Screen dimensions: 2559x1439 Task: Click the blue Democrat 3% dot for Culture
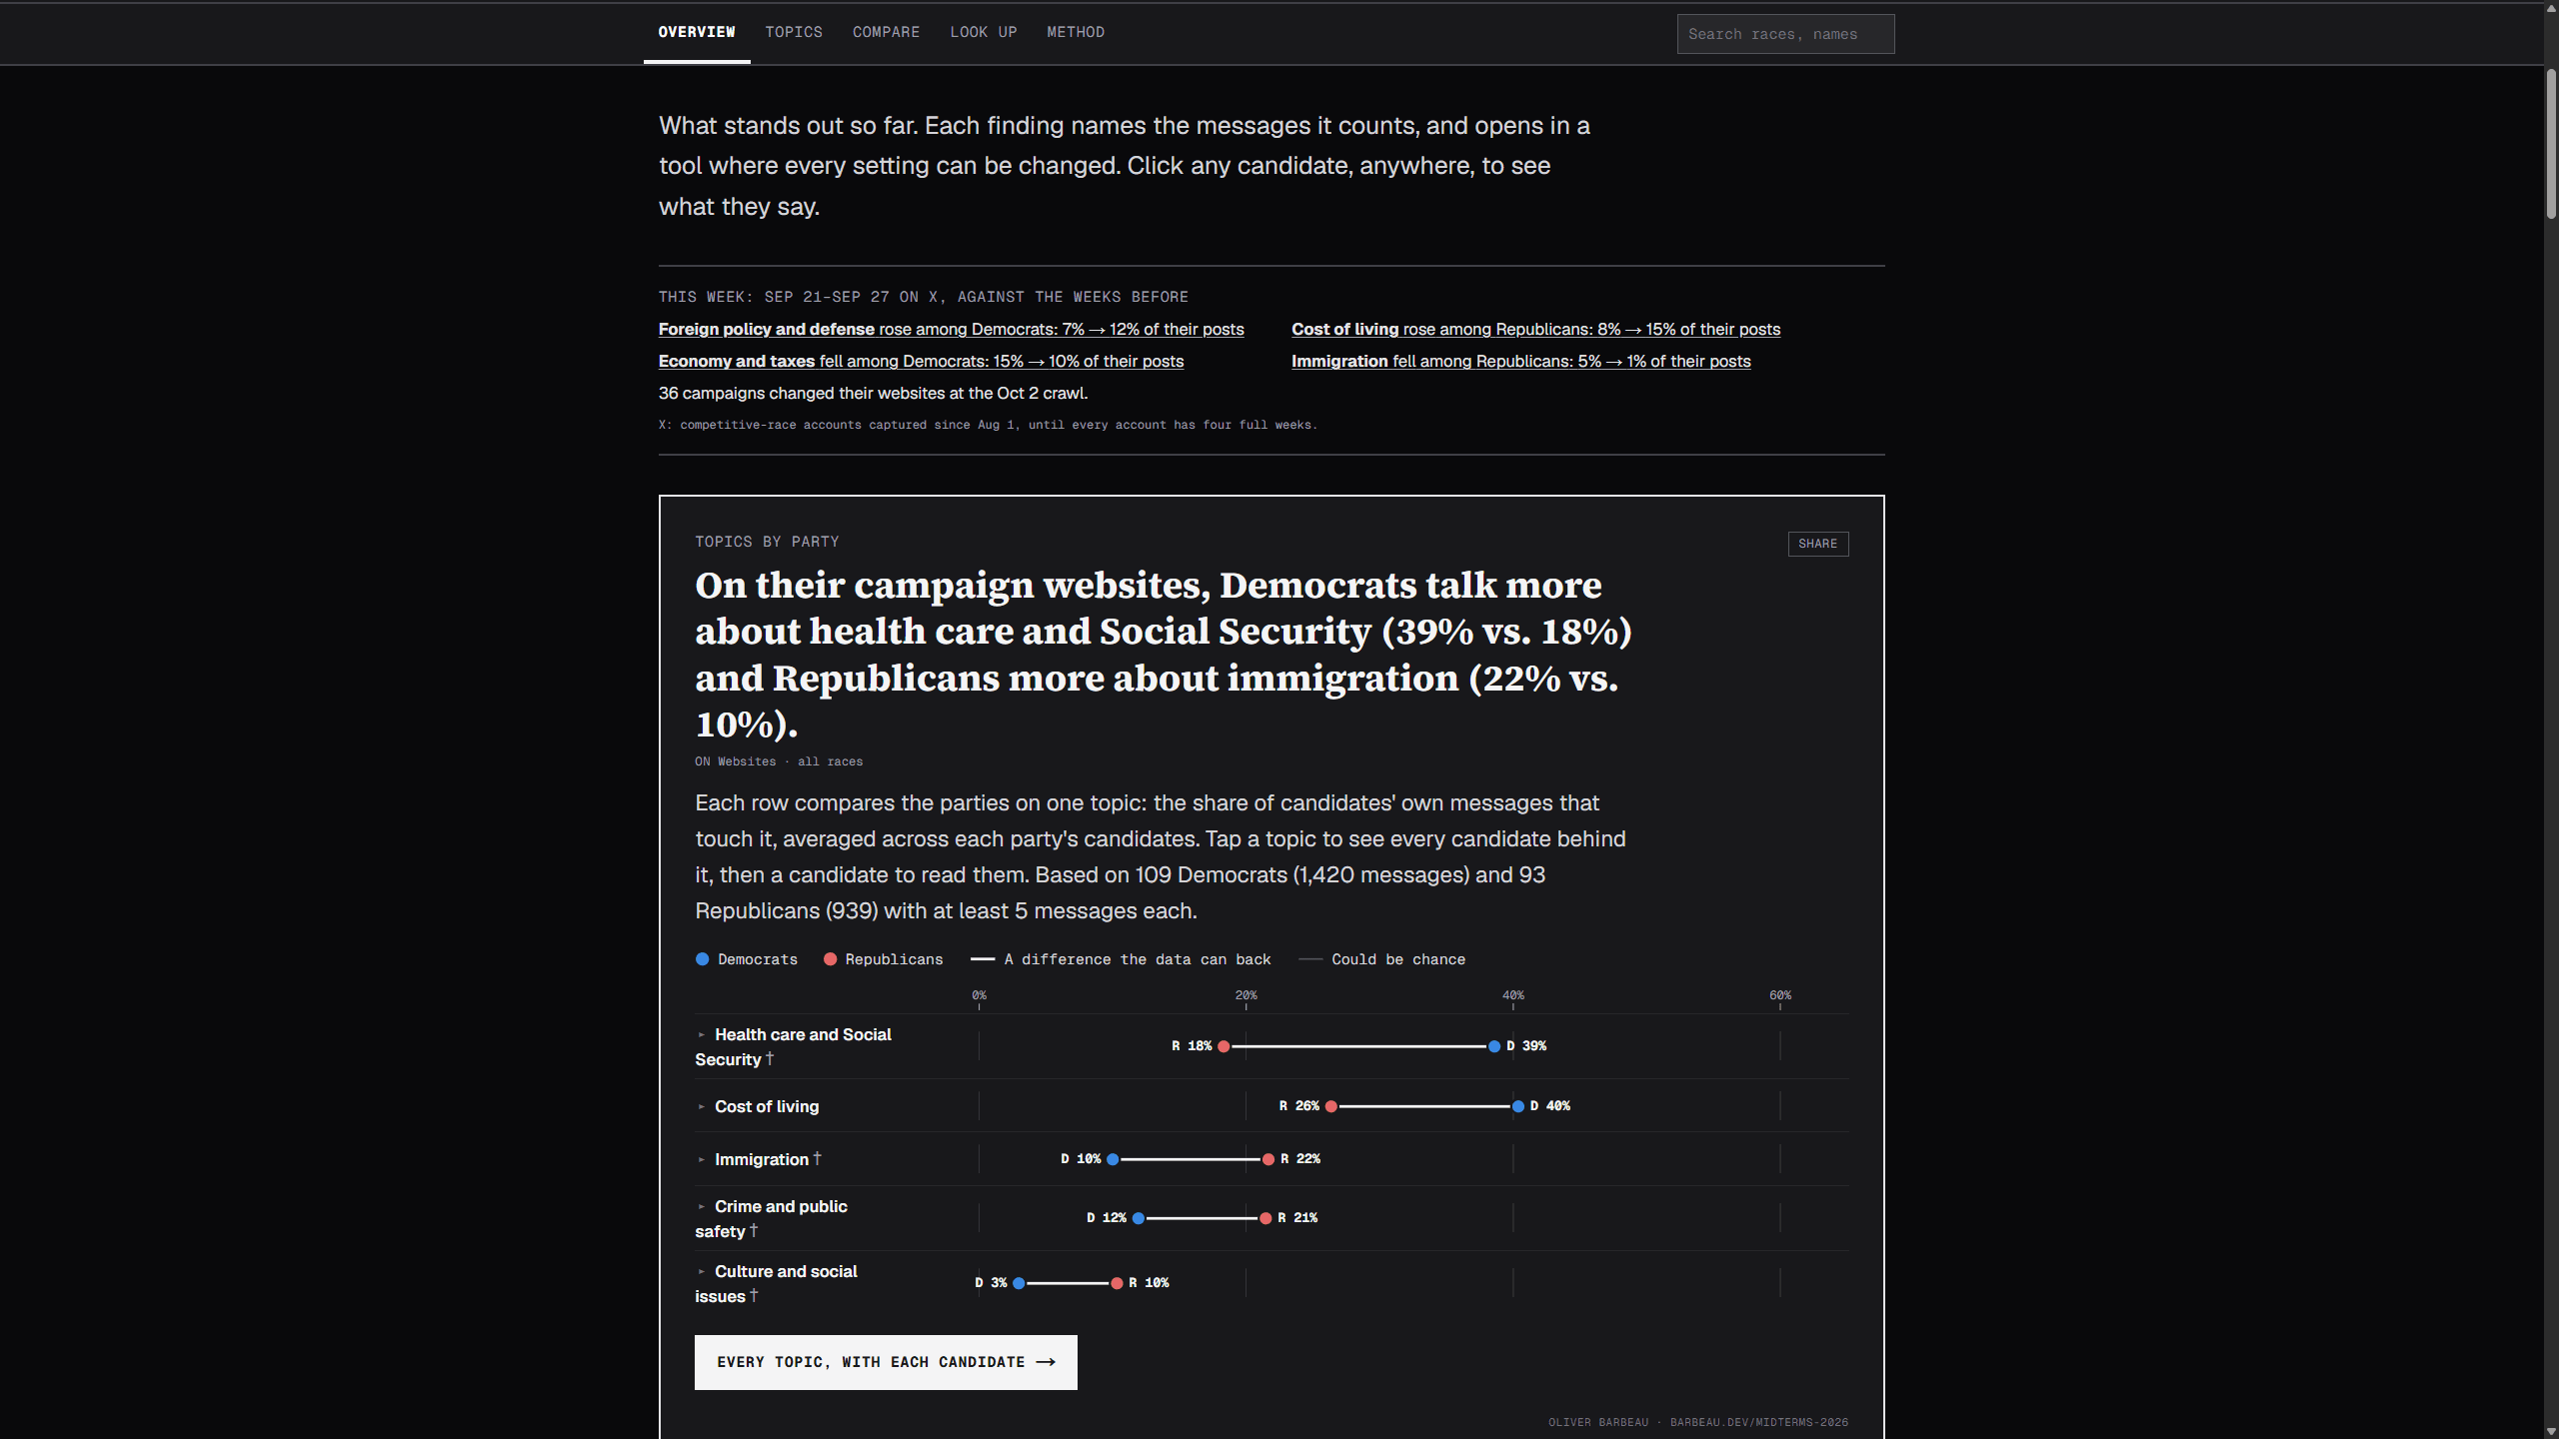(x=1019, y=1283)
